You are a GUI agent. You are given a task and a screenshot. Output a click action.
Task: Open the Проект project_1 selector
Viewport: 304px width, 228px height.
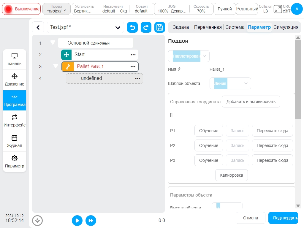56,9
